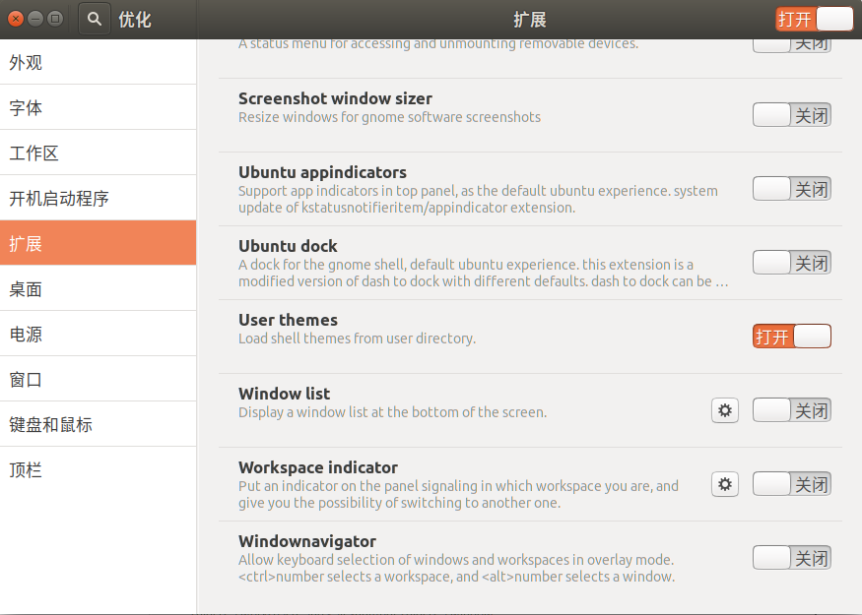Viewport: 862px width, 615px height.
Task: Open the search with the magnifier icon
Action: pyautogui.click(x=93, y=19)
